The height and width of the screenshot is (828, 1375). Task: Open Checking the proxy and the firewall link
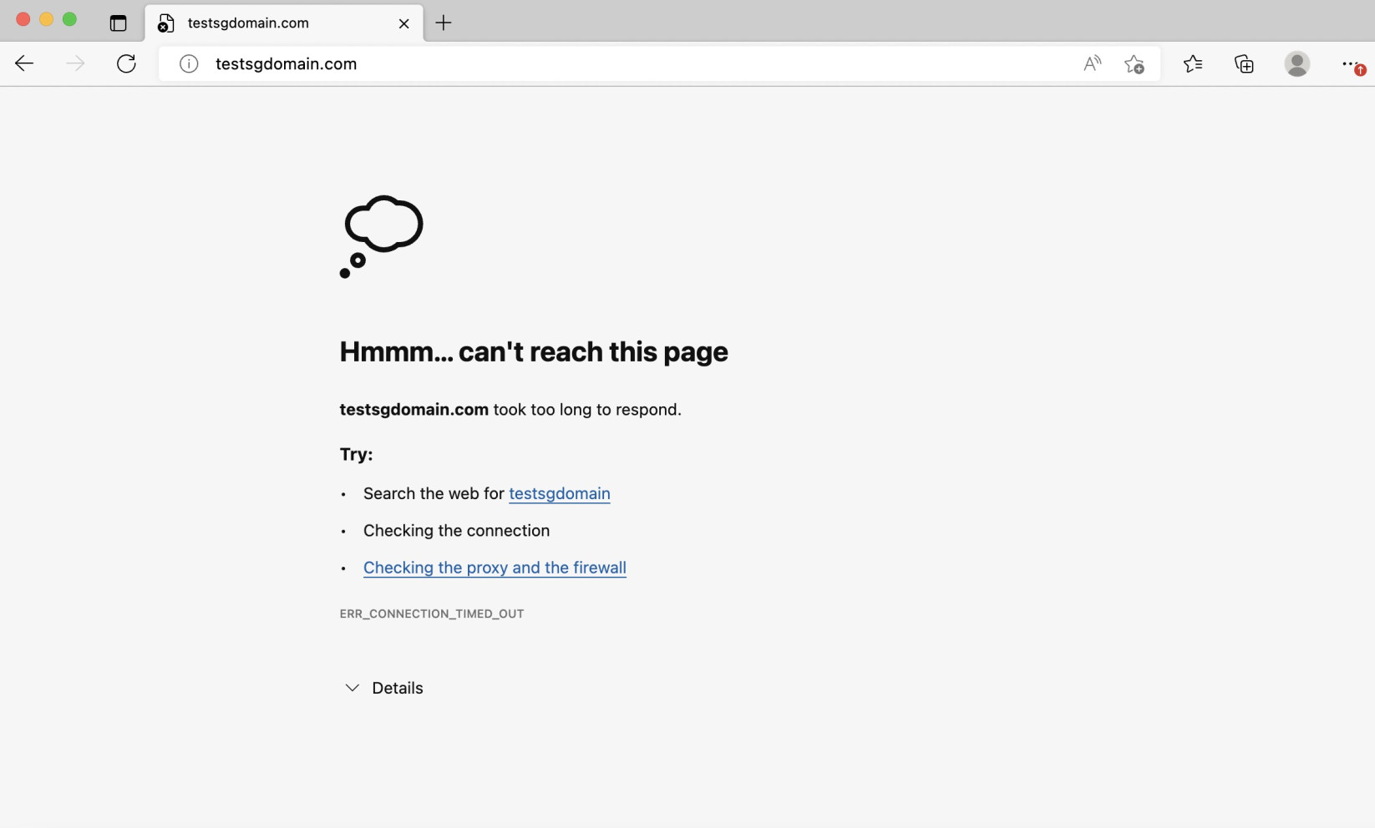[495, 568]
